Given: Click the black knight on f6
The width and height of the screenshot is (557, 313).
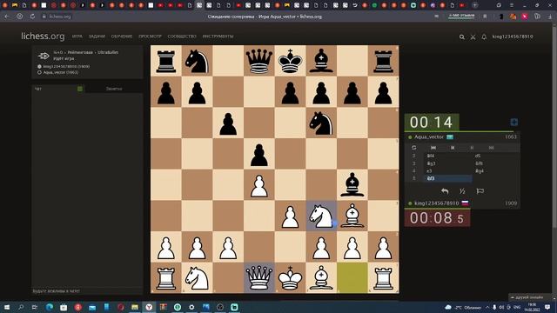Looking at the screenshot, I should pyautogui.click(x=321, y=123).
